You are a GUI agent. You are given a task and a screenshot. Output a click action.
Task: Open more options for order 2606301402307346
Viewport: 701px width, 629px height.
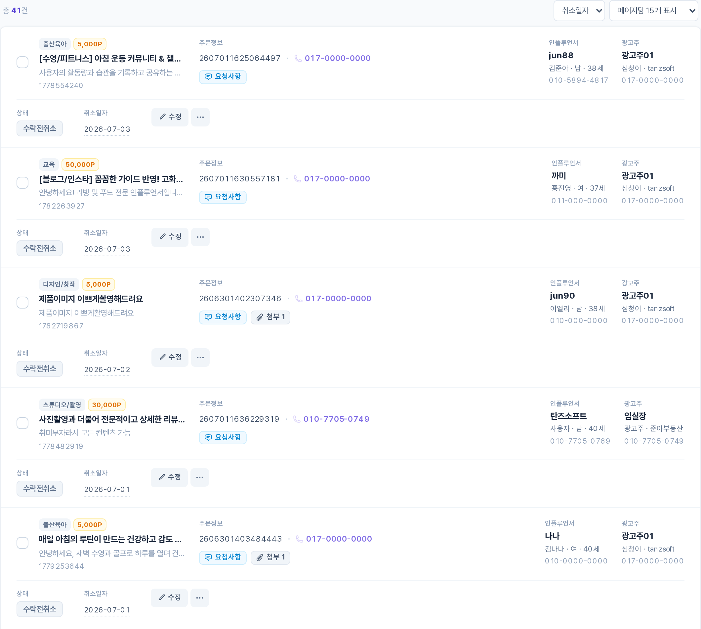[x=200, y=357]
